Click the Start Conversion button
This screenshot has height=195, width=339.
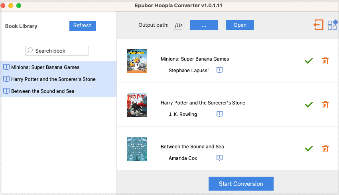pyautogui.click(x=241, y=184)
